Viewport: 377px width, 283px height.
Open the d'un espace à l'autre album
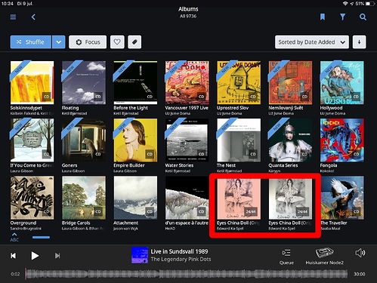coord(187,198)
